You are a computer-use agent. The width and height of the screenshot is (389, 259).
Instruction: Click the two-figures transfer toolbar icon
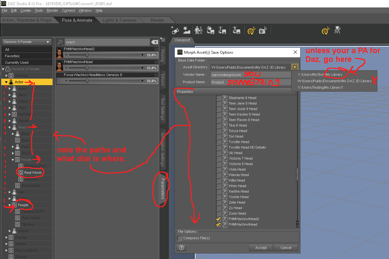click(x=199, y=30)
